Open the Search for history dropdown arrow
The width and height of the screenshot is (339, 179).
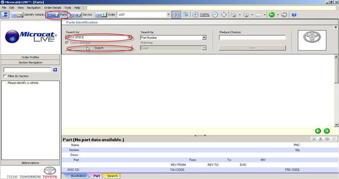pyautogui.click(x=129, y=37)
